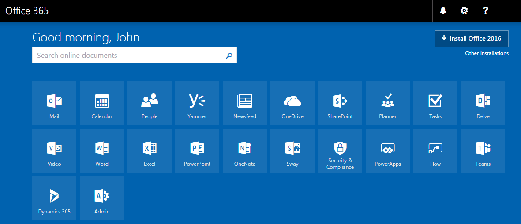Open the Calendar app tile
Viewport: 521px width, 224px height.
[x=102, y=103]
